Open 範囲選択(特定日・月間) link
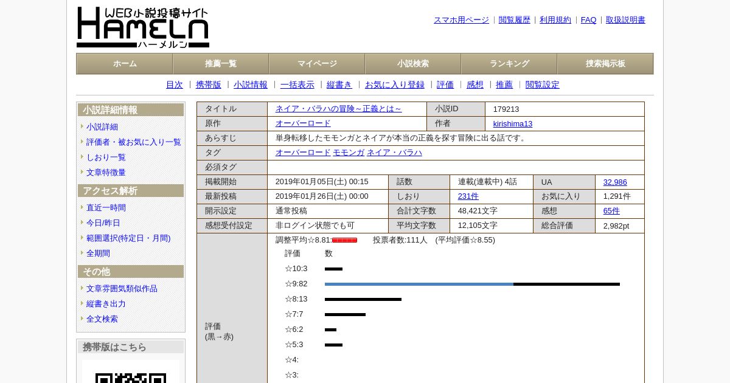The width and height of the screenshot is (730, 383). point(128,238)
